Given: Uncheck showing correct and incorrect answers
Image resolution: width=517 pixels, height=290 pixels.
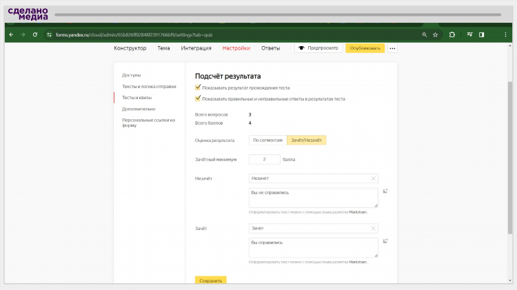Looking at the screenshot, I should [x=198, y=99].
